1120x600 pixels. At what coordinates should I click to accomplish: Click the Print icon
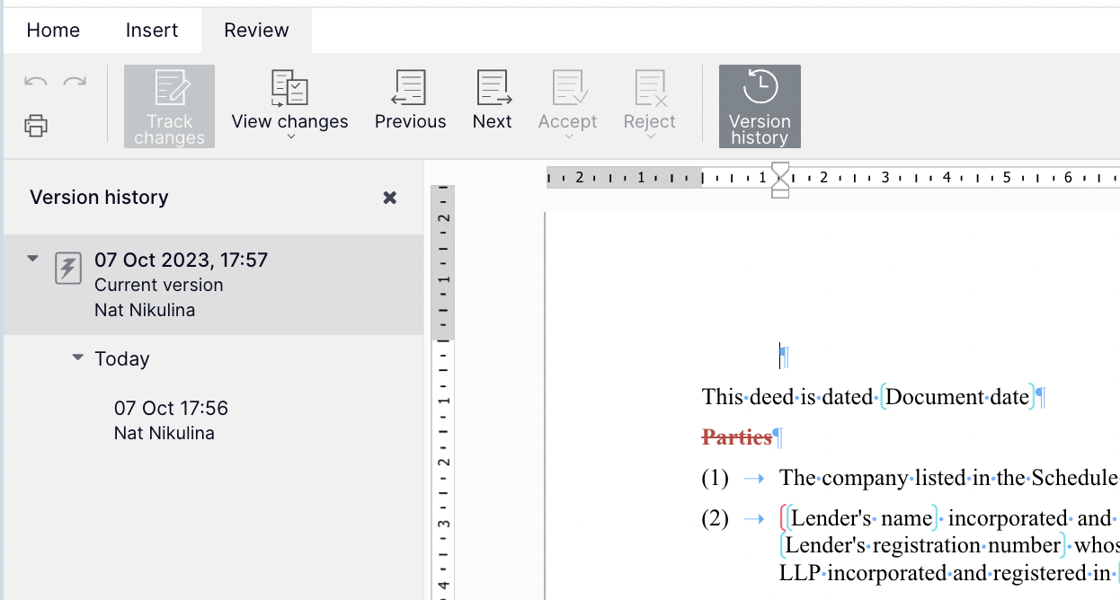36,126
